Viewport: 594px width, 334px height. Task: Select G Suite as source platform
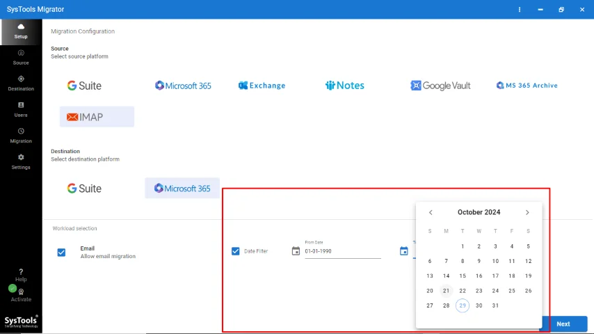(84, 86)
